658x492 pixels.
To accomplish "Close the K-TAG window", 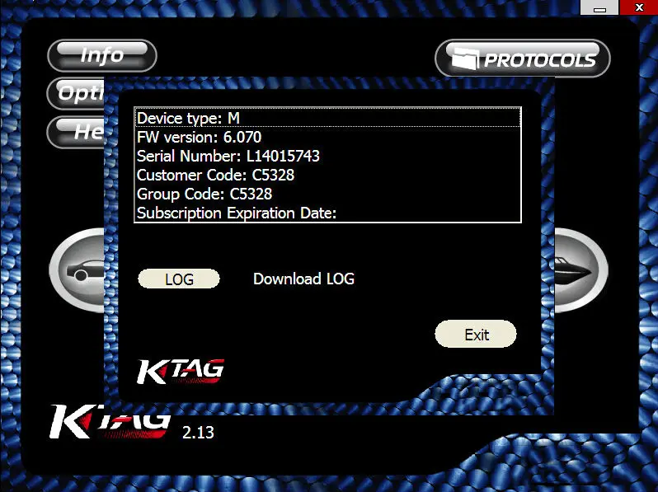I will tap(639, 7).
